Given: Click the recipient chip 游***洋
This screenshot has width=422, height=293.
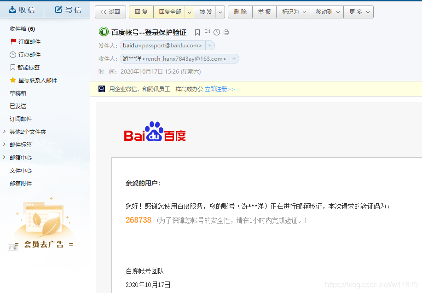Looking at the screenshot, I should pos(174,59).
